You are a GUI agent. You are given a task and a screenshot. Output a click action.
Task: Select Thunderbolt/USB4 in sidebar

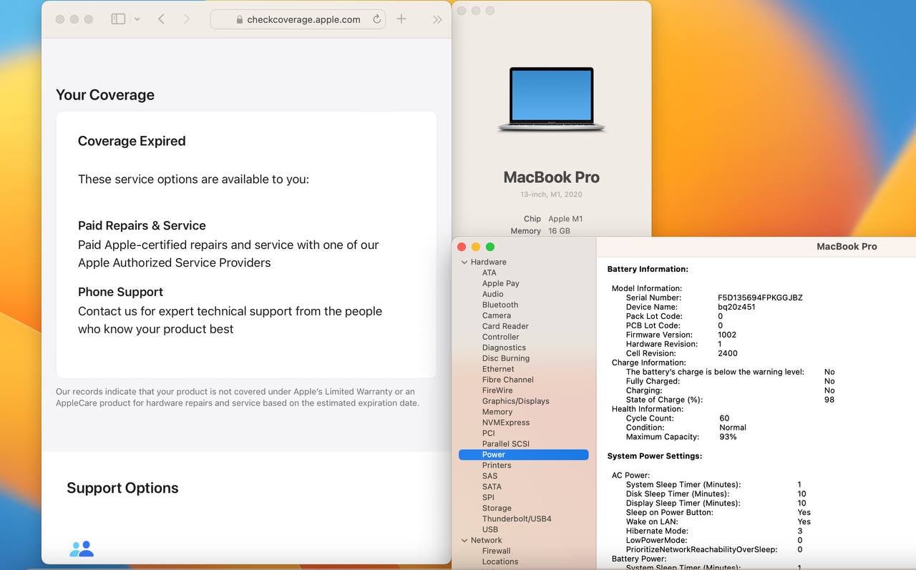tap(516, 519)
